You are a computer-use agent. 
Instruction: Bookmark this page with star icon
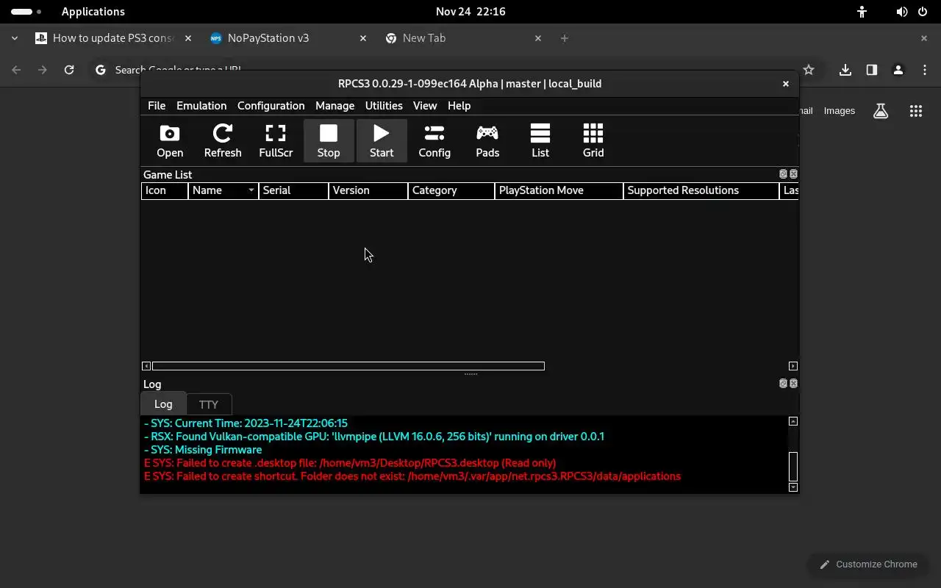point(809,70)
